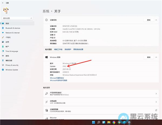162x125 pixels.
Task: Click the Windows Update circular icon
Action: [x=3, y=70]
